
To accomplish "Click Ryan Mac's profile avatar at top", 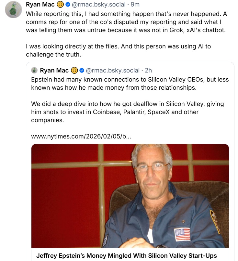I will point(13,9).
